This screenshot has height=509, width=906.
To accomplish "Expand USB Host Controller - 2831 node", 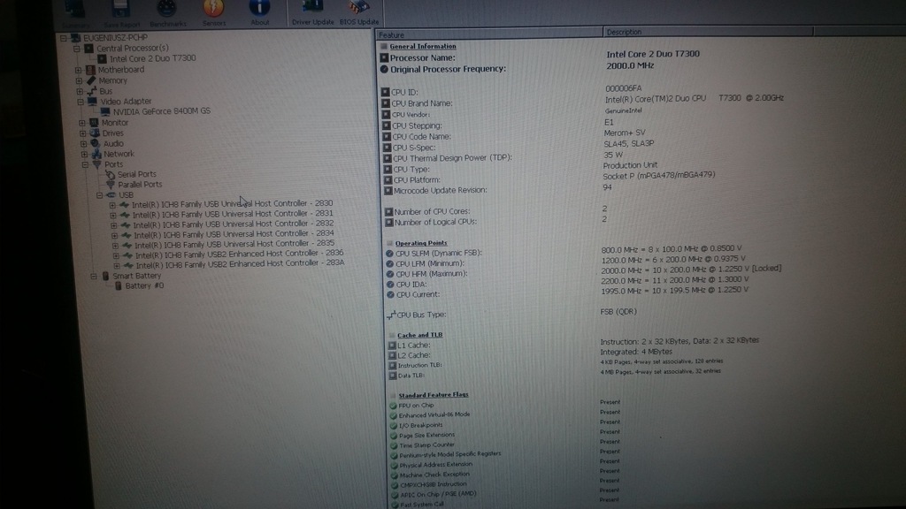I will click(x=112, y=216).
